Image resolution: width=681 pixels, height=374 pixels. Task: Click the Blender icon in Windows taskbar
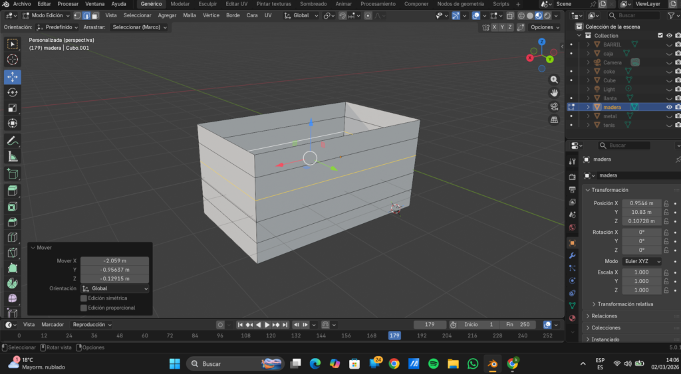coord(492,363)
